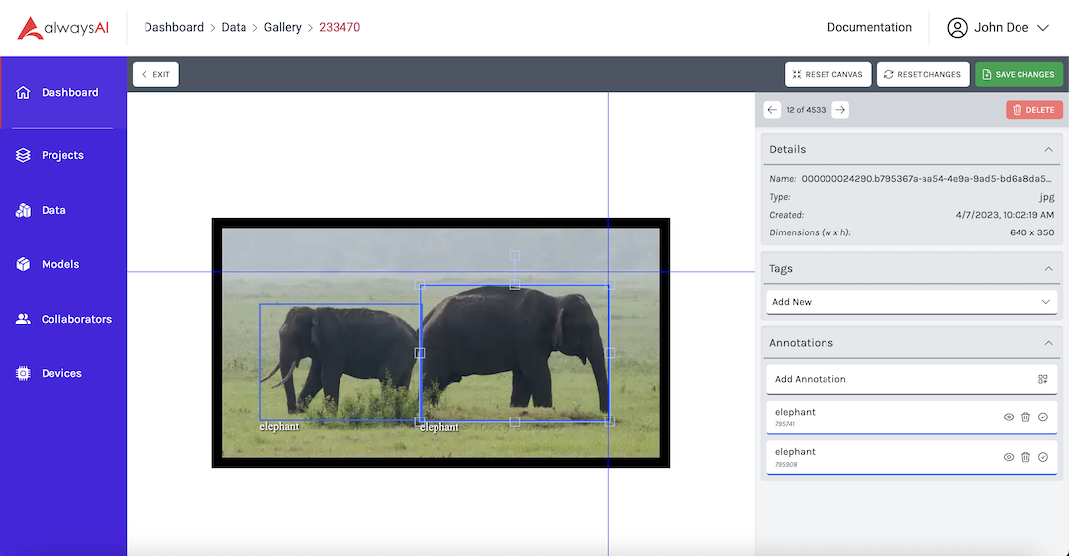Click the left elephant's label text
This screenshot has width=1069, height=556.
coord(279,427)
